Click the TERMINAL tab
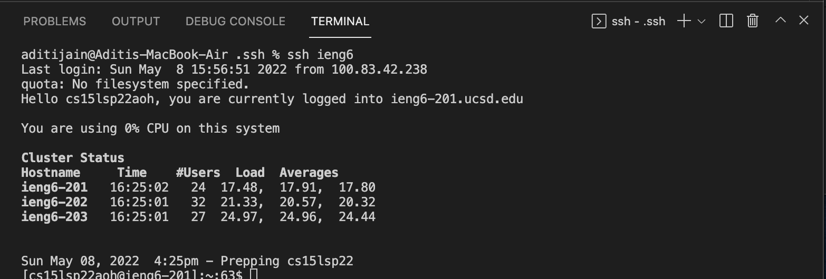The width and height of the screenshot is (826, 279). [x=340, y=22]
